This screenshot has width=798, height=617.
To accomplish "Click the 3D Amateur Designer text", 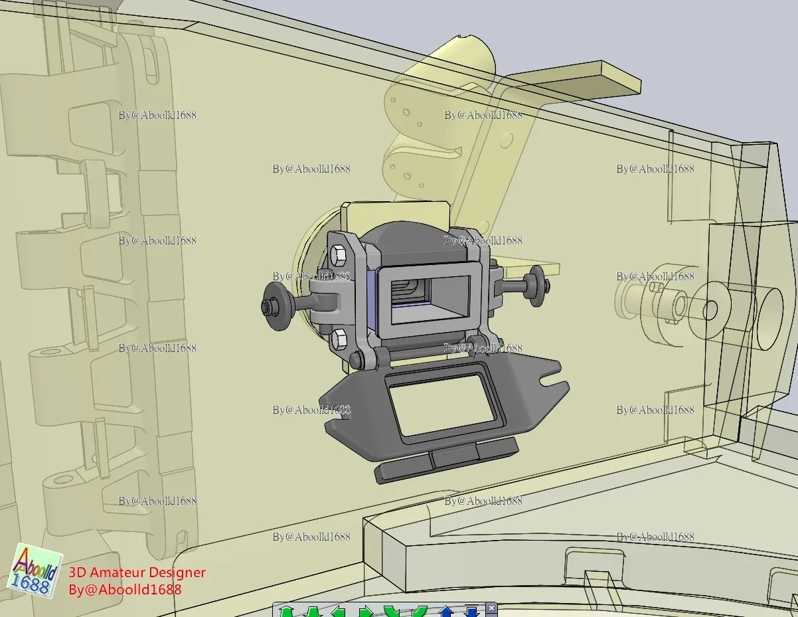I will coord(137,573).
